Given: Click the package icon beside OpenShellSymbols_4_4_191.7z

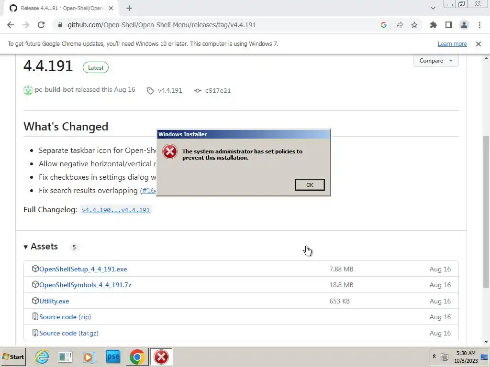Looking at the screenshot, I should [x=35, y=284].
